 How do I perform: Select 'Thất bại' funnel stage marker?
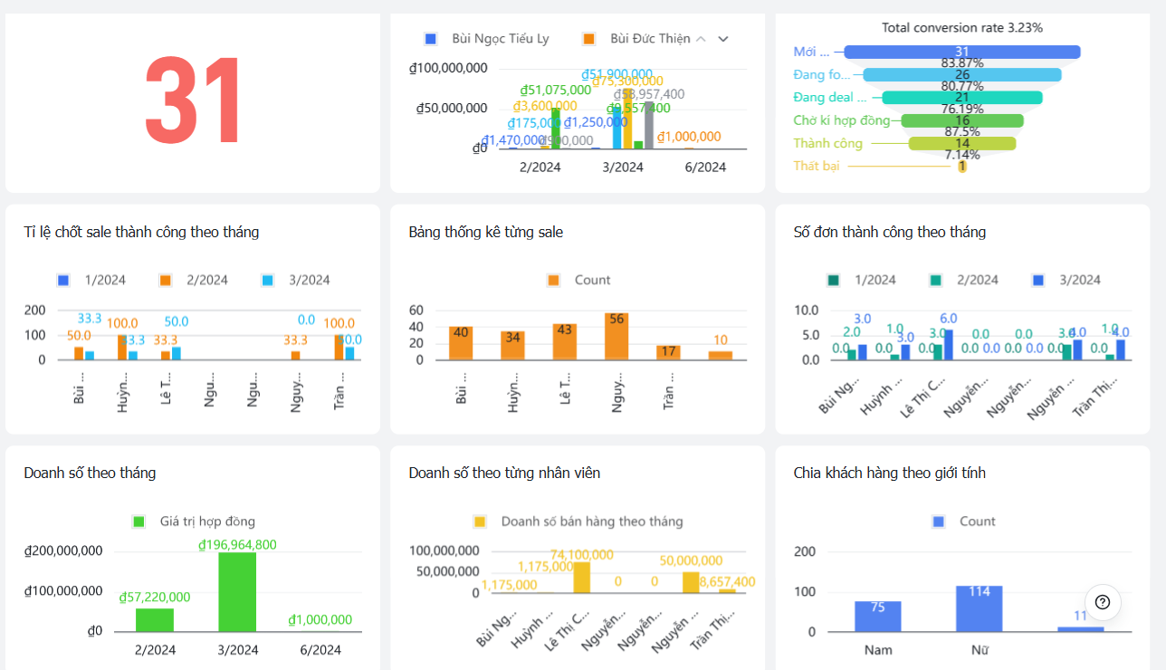962,166
